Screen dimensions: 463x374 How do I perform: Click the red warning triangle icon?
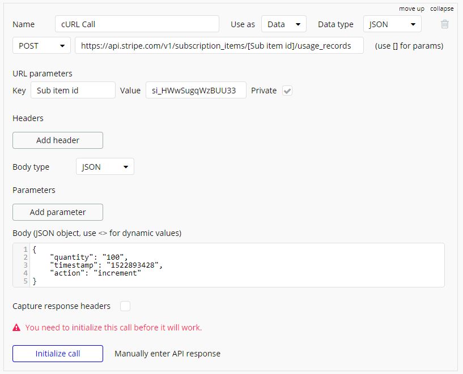pyautogui.click(x=16, y=328)
